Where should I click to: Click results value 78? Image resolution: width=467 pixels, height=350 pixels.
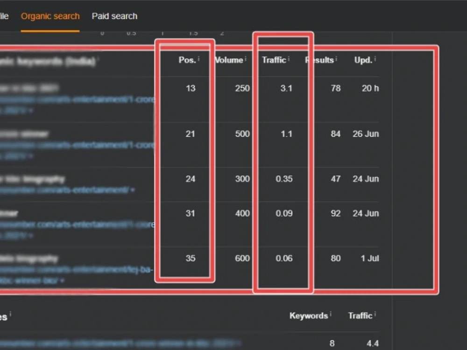tap(336, 88)
